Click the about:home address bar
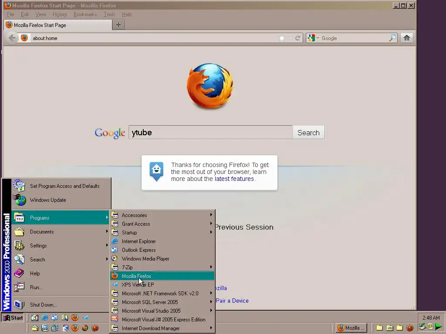 point(154,38)
